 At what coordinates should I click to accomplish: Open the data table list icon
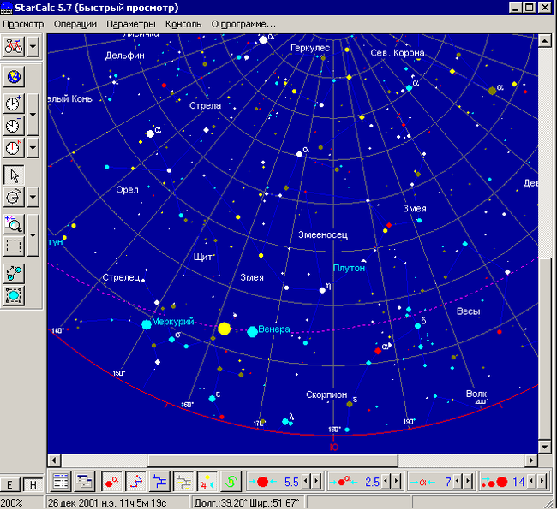click(x=60, y=481)
